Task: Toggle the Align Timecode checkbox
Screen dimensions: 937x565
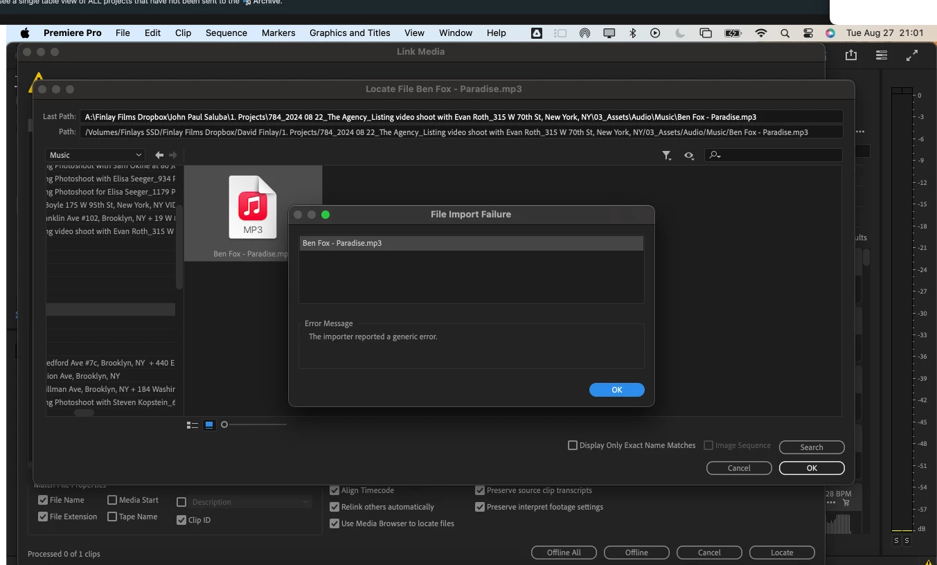Action: [x=334, y=490]
